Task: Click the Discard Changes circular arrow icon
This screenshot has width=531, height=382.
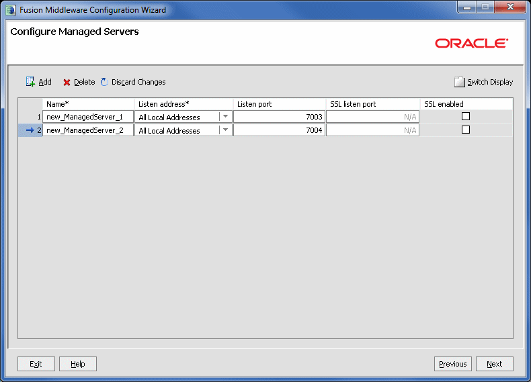Action: point(104,82)
